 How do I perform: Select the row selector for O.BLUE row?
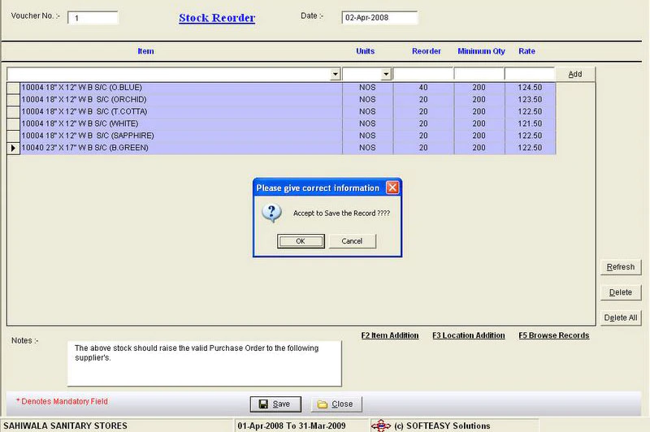click(13, 88)
